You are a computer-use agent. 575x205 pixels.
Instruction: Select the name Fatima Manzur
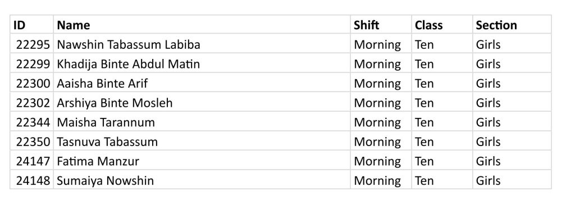click(98, 161)
